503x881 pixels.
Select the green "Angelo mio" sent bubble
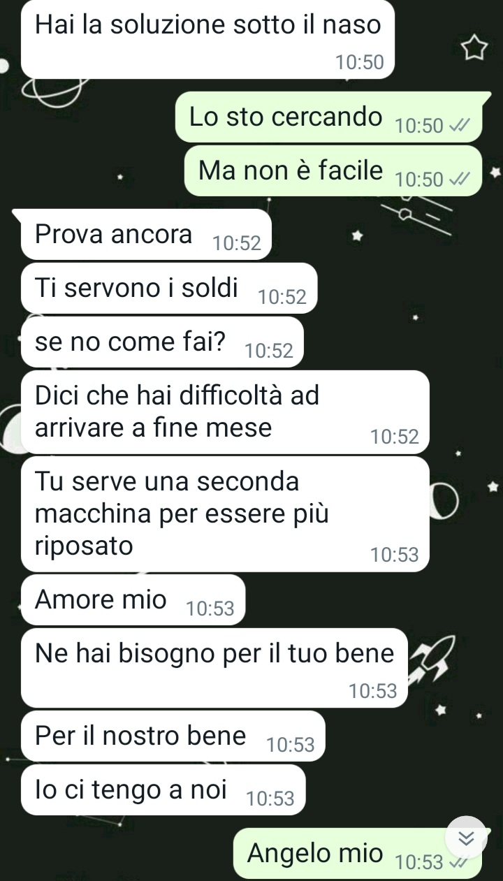[357, 853]
